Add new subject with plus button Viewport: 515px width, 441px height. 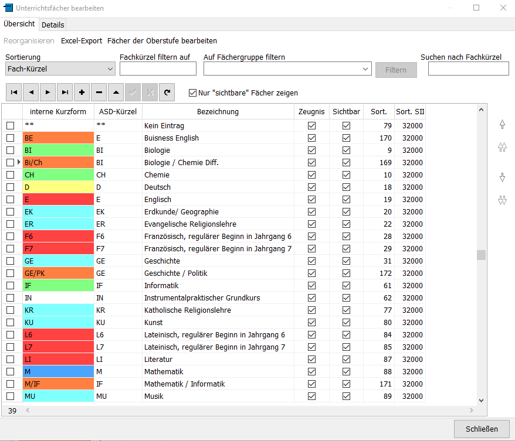click(82, 93)
